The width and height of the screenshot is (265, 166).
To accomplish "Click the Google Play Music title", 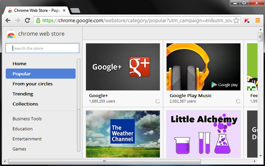I will pos(191,95).
